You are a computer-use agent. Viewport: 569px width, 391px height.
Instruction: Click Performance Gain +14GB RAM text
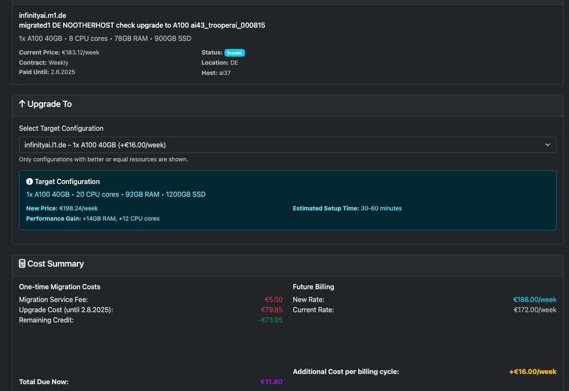pos(93,219)
